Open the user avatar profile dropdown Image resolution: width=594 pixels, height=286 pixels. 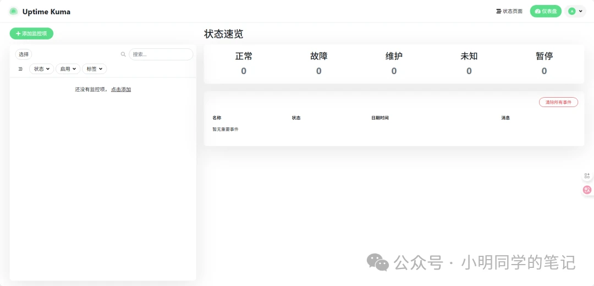click(x=575, y=12)
